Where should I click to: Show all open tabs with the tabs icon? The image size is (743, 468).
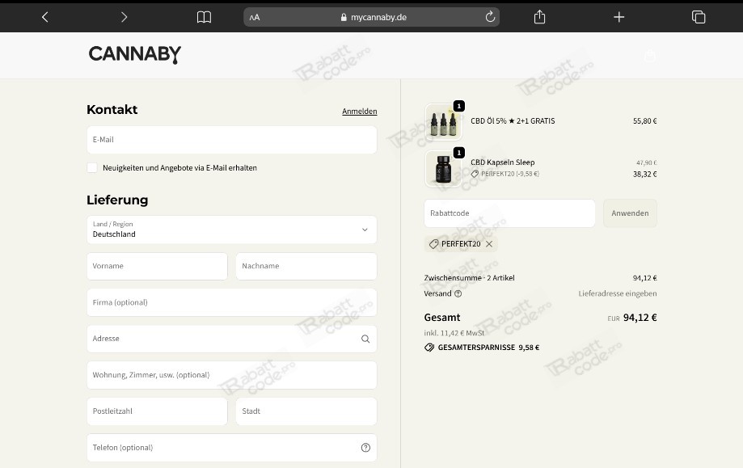point(698,17)
